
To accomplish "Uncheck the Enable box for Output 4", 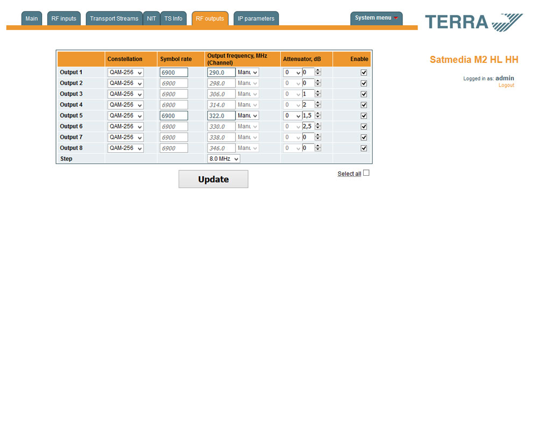I will (x=364, y=105).
